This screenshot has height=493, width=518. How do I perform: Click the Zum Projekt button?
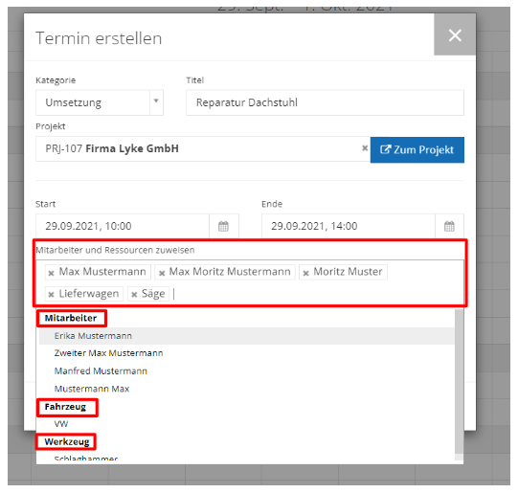tap(417, 149)
